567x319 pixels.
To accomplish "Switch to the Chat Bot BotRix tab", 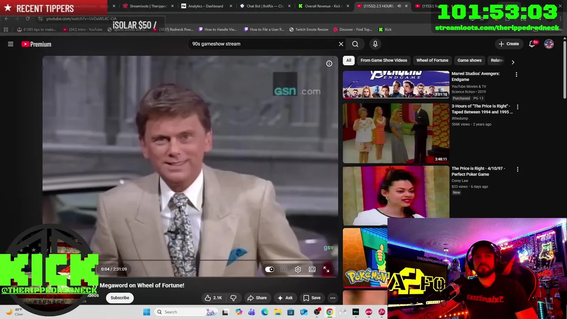I will (265, 6).
